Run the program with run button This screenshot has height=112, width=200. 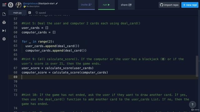tap(106, 5)
